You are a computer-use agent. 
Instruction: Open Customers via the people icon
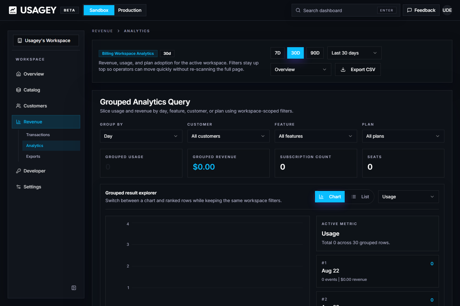(19, 106)
